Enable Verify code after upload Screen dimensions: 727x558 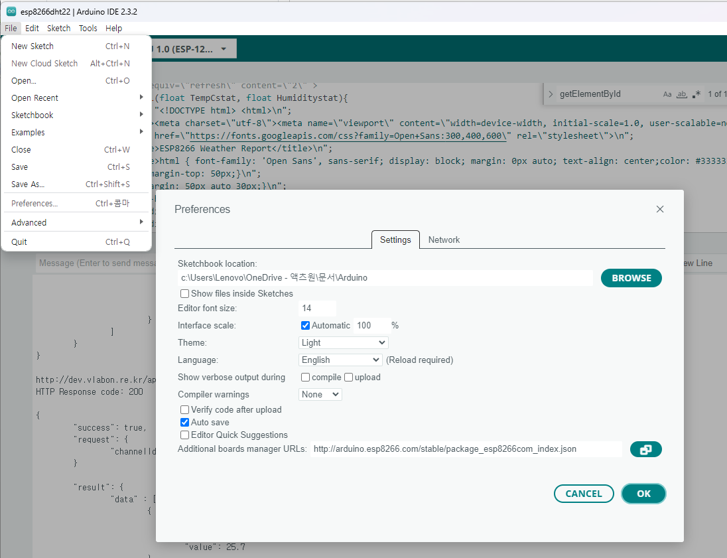(x=184, y=409)
